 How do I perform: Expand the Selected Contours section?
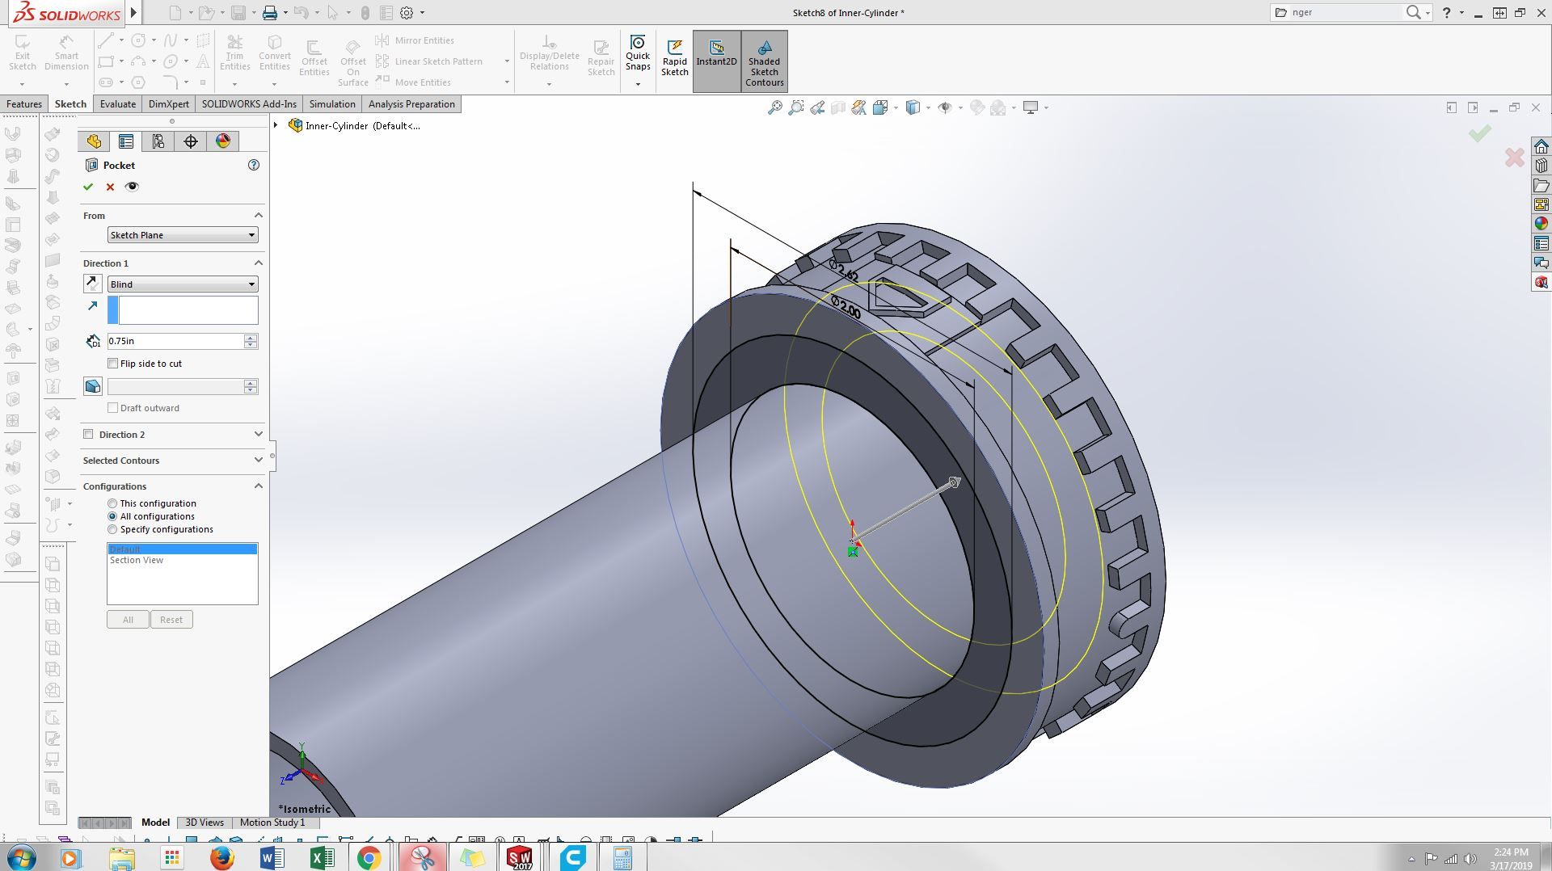point(173,461)
